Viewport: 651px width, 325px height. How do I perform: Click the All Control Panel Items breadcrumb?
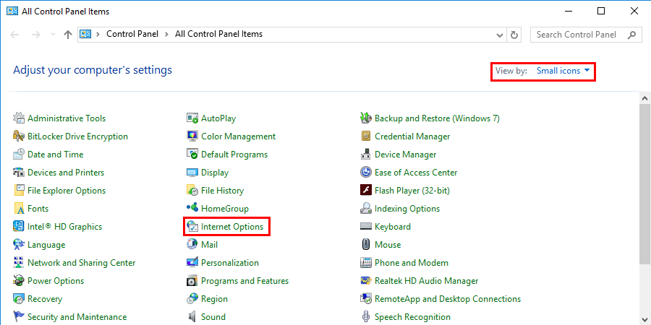(218, 34)
